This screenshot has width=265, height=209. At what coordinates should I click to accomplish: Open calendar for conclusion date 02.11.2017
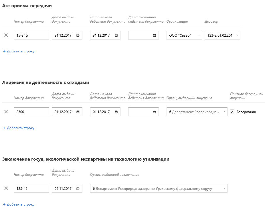point(78,189)
